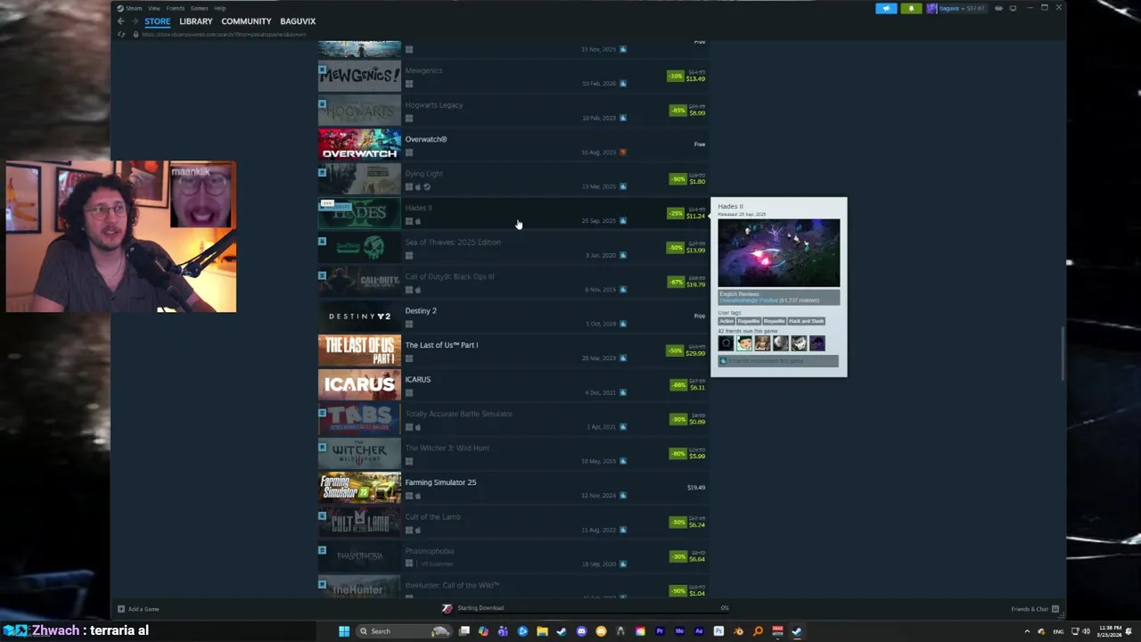
Task: Click the Windows platform icon under Hades II
Action: pyautogui.click(x=409, y=221)
